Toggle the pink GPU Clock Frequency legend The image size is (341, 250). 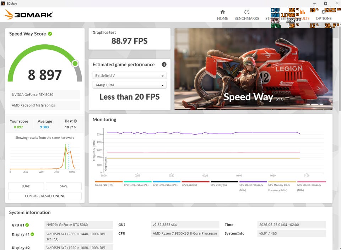pos(312,186)
